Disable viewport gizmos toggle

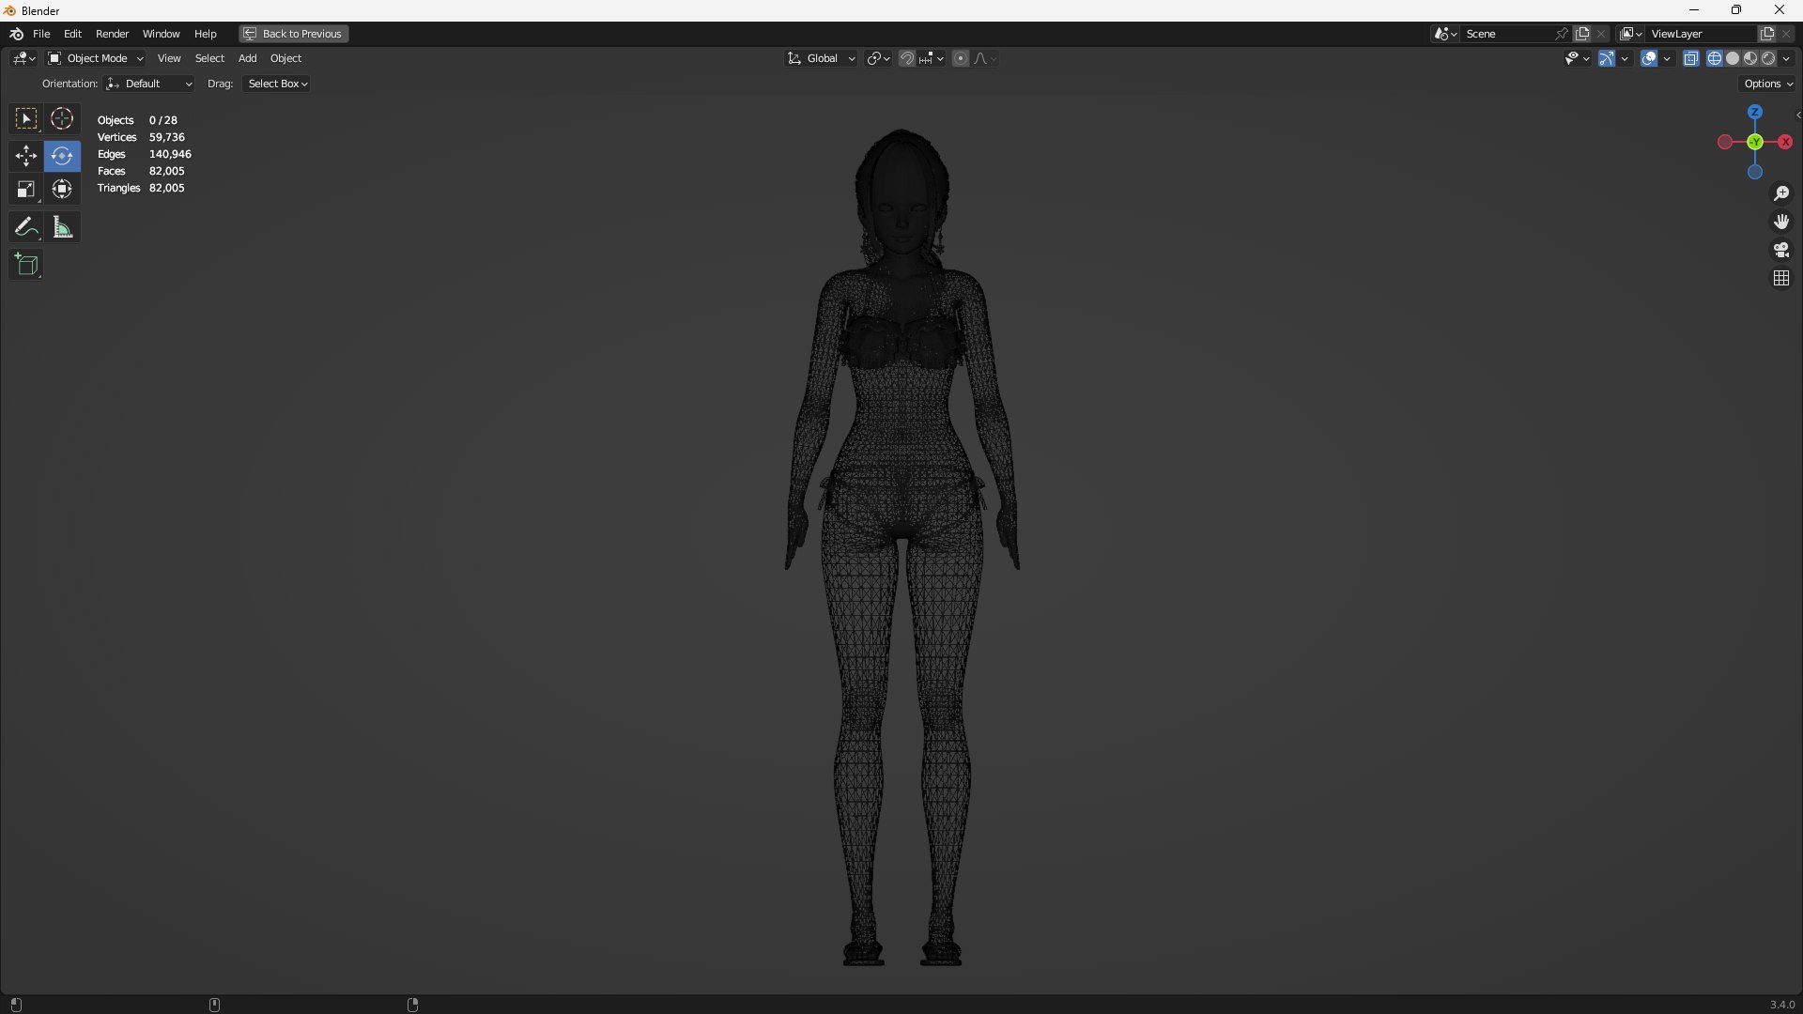coord(1606,58)
